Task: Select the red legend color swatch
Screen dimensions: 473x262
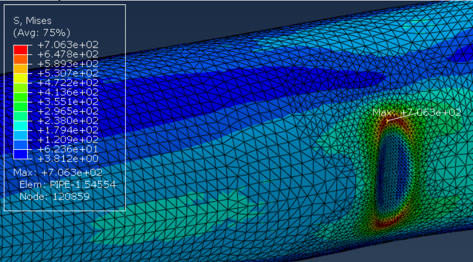Action: [21, 50]
